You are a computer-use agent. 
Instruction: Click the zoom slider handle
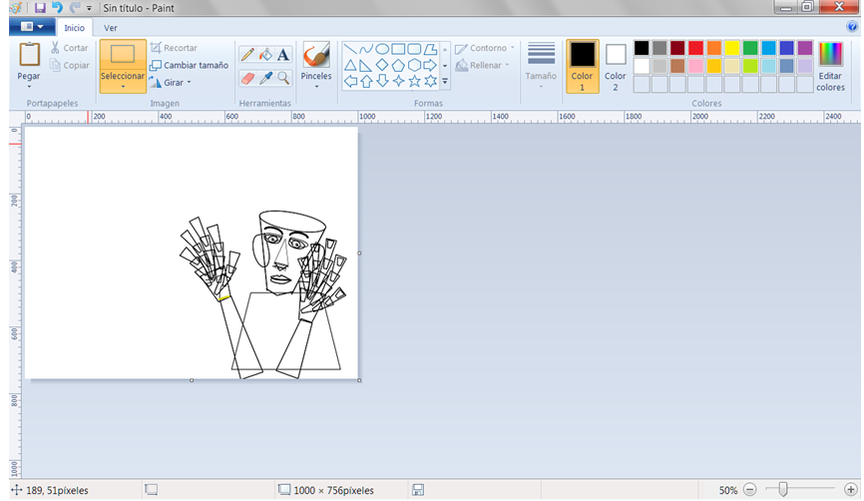[782, 489]
